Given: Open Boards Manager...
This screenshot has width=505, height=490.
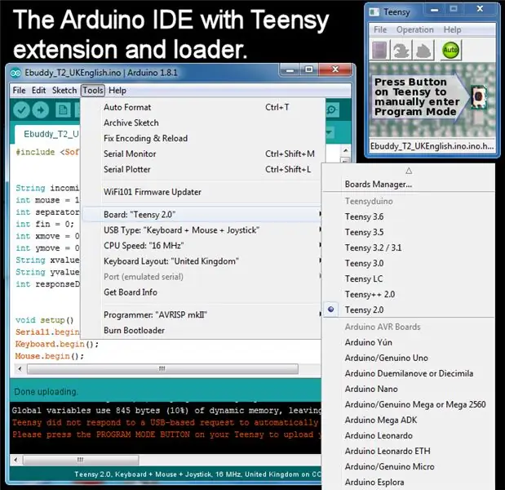Looking at the screenshot, I should [x=409, y=184].
